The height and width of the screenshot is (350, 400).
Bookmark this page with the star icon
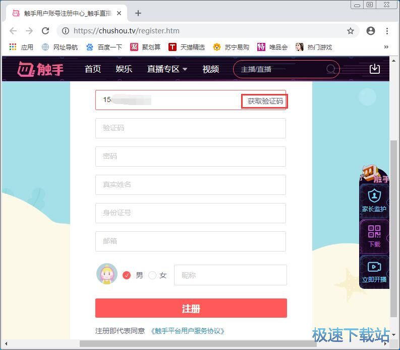(351, 31)
